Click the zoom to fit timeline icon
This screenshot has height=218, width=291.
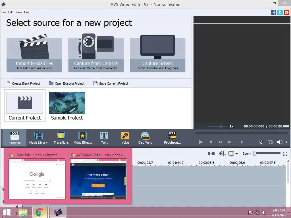[285, 154]
